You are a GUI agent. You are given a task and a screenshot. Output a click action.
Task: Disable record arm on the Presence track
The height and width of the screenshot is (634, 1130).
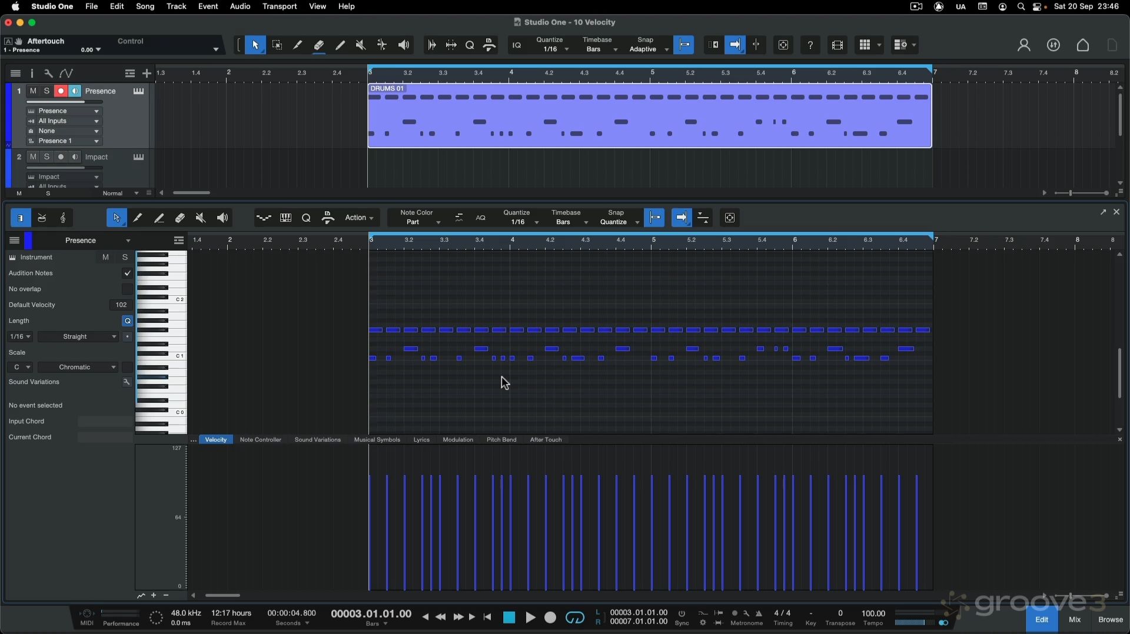[x=61, y=91]
